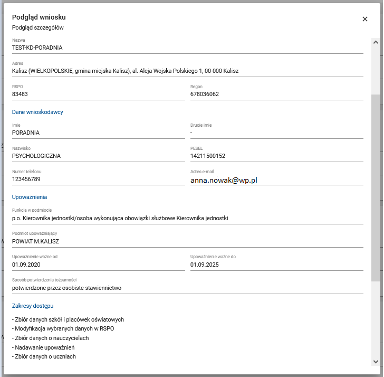Click the scrollbar down arrow

click(x=376, y=361)
